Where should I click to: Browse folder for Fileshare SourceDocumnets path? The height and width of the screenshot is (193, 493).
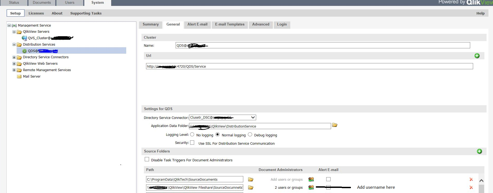pos(251,187)
